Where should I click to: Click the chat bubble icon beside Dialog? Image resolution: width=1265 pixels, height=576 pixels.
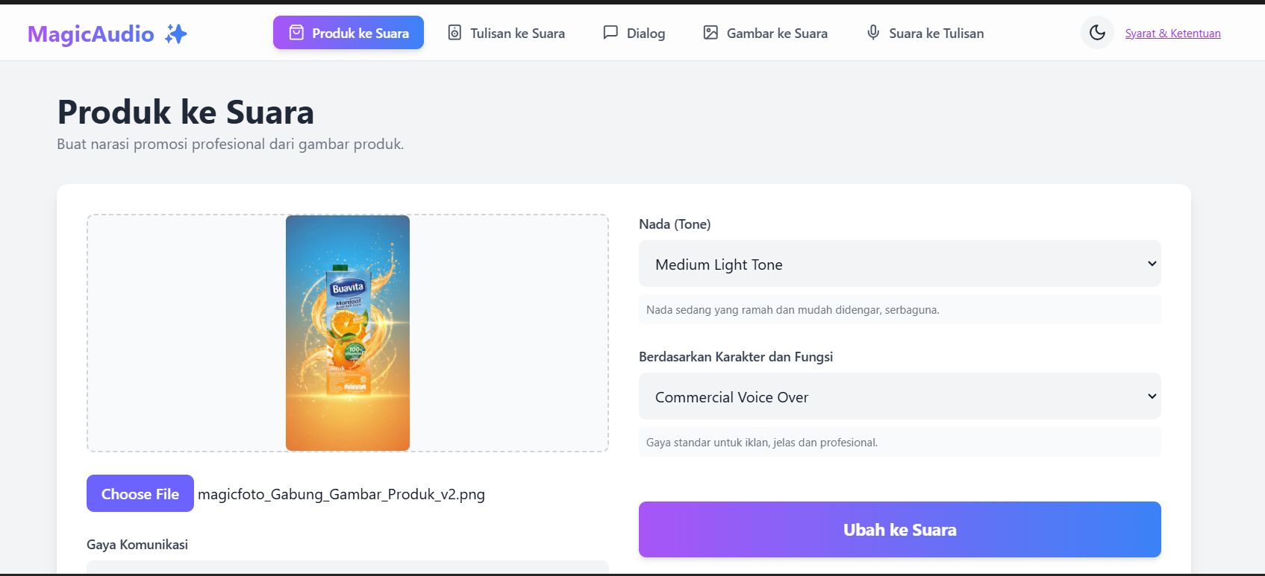pos(610,33)
